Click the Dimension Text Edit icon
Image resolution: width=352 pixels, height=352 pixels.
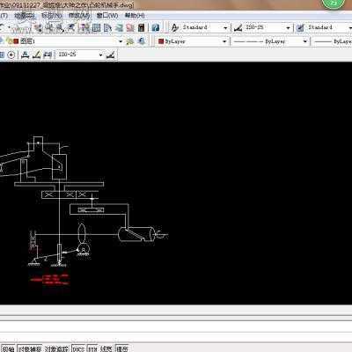click(36, 55)
